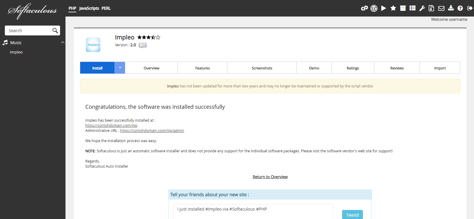Open the wrench settings icon
The image size is (474, 219).
422,8
